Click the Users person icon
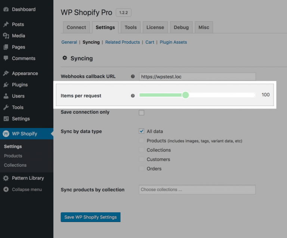 [6, 96]
